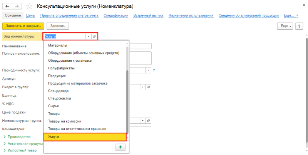
Task: Click the Комментарий input field
Action: 140,129
